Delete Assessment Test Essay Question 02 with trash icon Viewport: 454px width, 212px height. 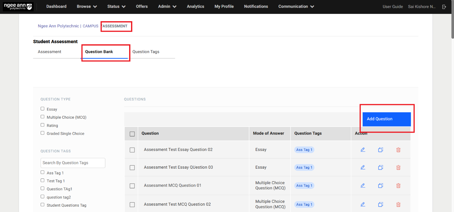(x=398, y=150)
